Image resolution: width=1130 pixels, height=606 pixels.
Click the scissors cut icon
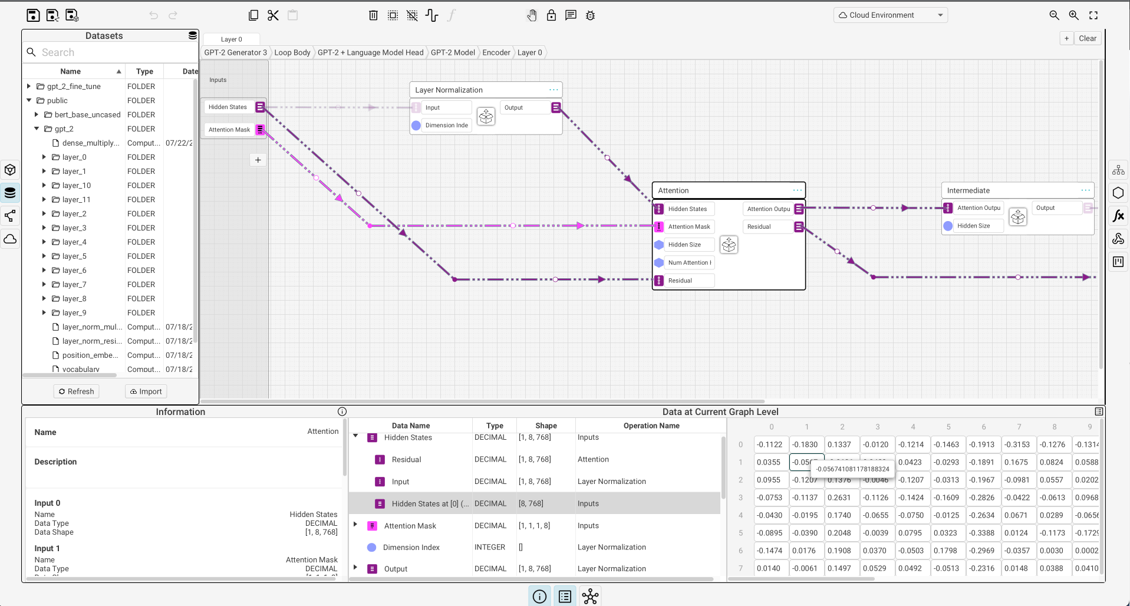coord(273,15)
